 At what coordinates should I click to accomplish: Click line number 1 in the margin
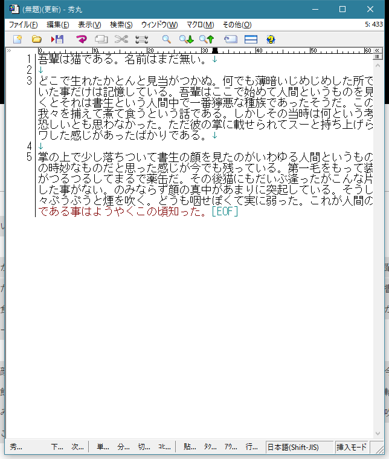pyautogui.click(x=29, y=59)
